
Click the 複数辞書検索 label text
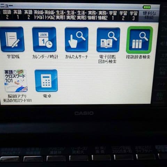(x=138, y=57)
